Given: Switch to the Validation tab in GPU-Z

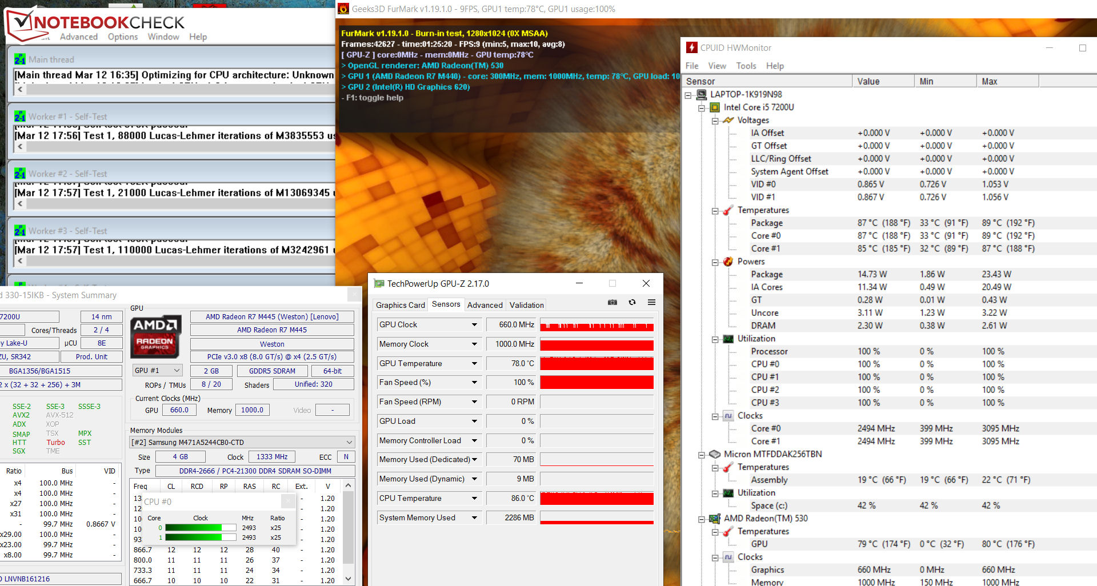Looking at the screenshot, I should (x=527, y=305).
